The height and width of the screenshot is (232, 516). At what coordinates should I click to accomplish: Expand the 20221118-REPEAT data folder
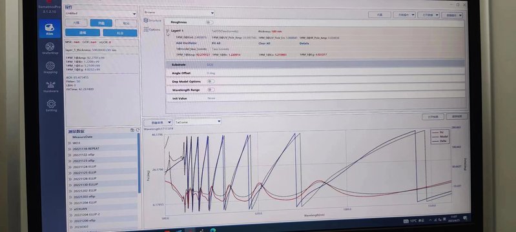point(70,149)
